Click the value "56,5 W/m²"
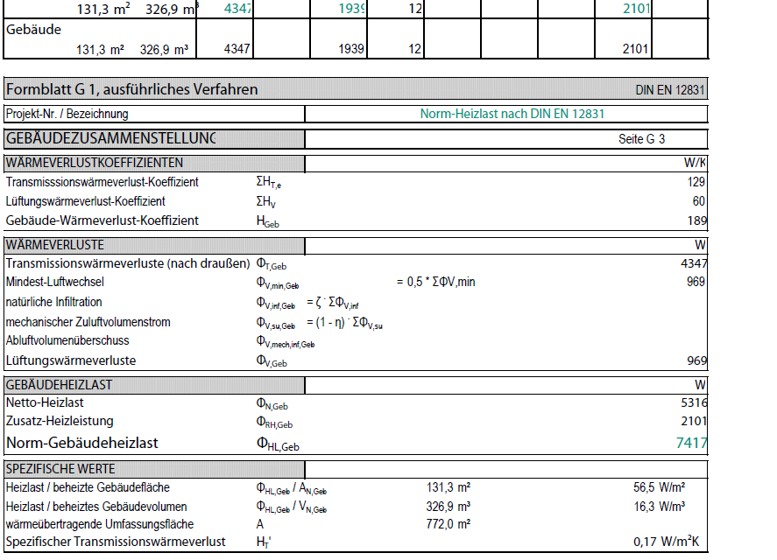The width and height of the screenshot is (777, 560). click(x=660, y=487)
